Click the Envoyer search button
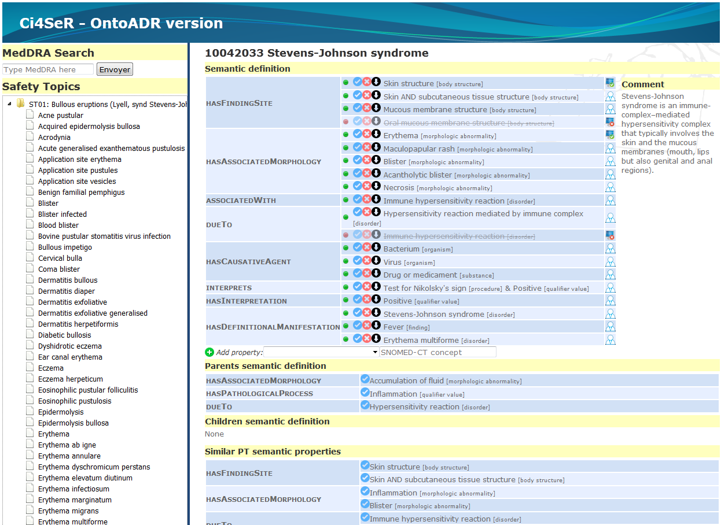 tap(115, 69)
